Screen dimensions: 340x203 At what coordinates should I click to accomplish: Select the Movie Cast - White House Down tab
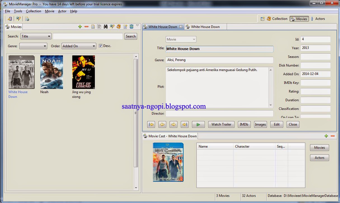[170, 136]
